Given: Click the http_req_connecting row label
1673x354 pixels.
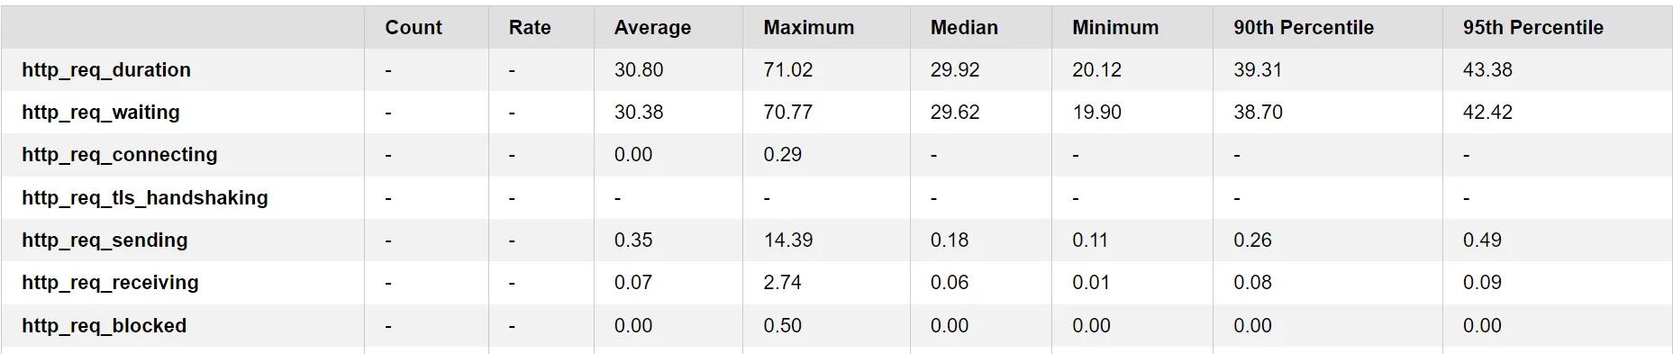Looking at the screenshot, I should click(x=120, y=155).
